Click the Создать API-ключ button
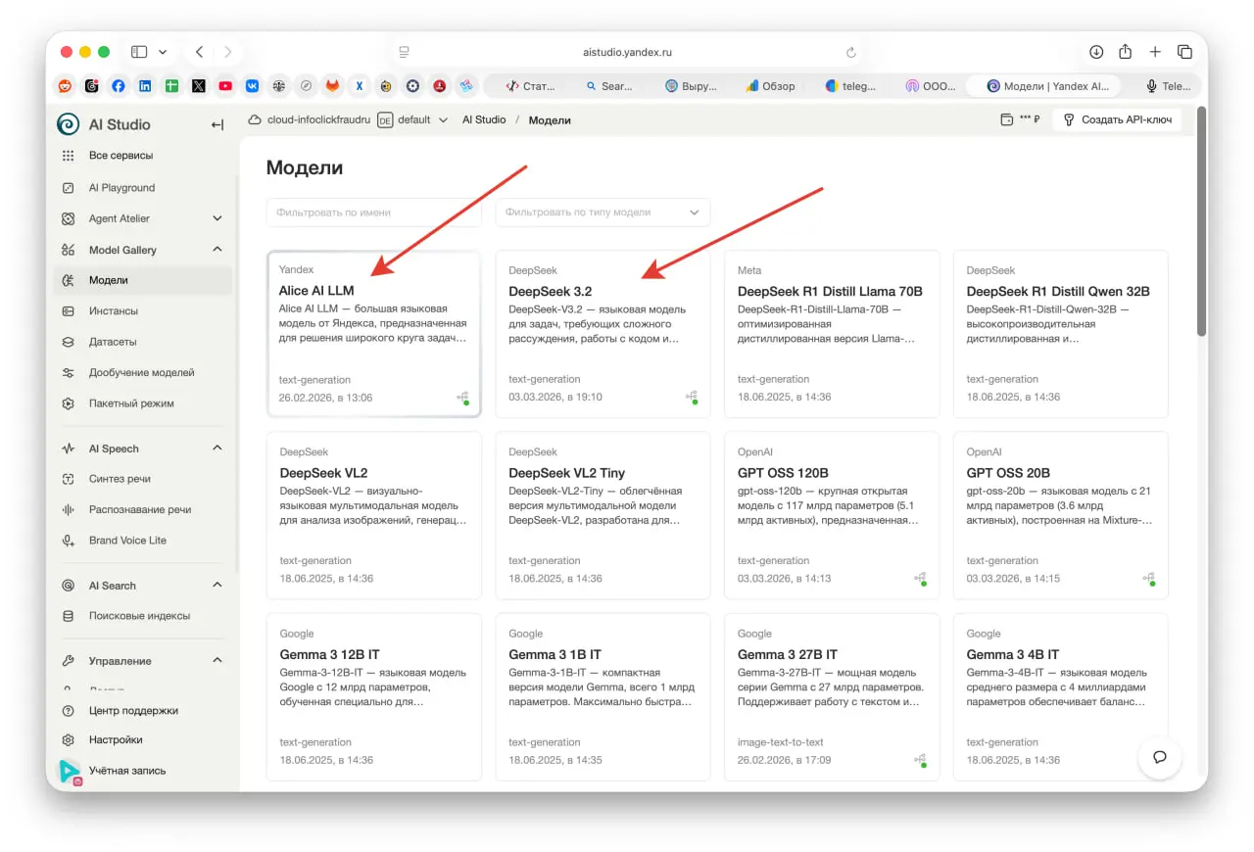Image resolution: width=1254 pixels, height=852 pixels. 1117,119
